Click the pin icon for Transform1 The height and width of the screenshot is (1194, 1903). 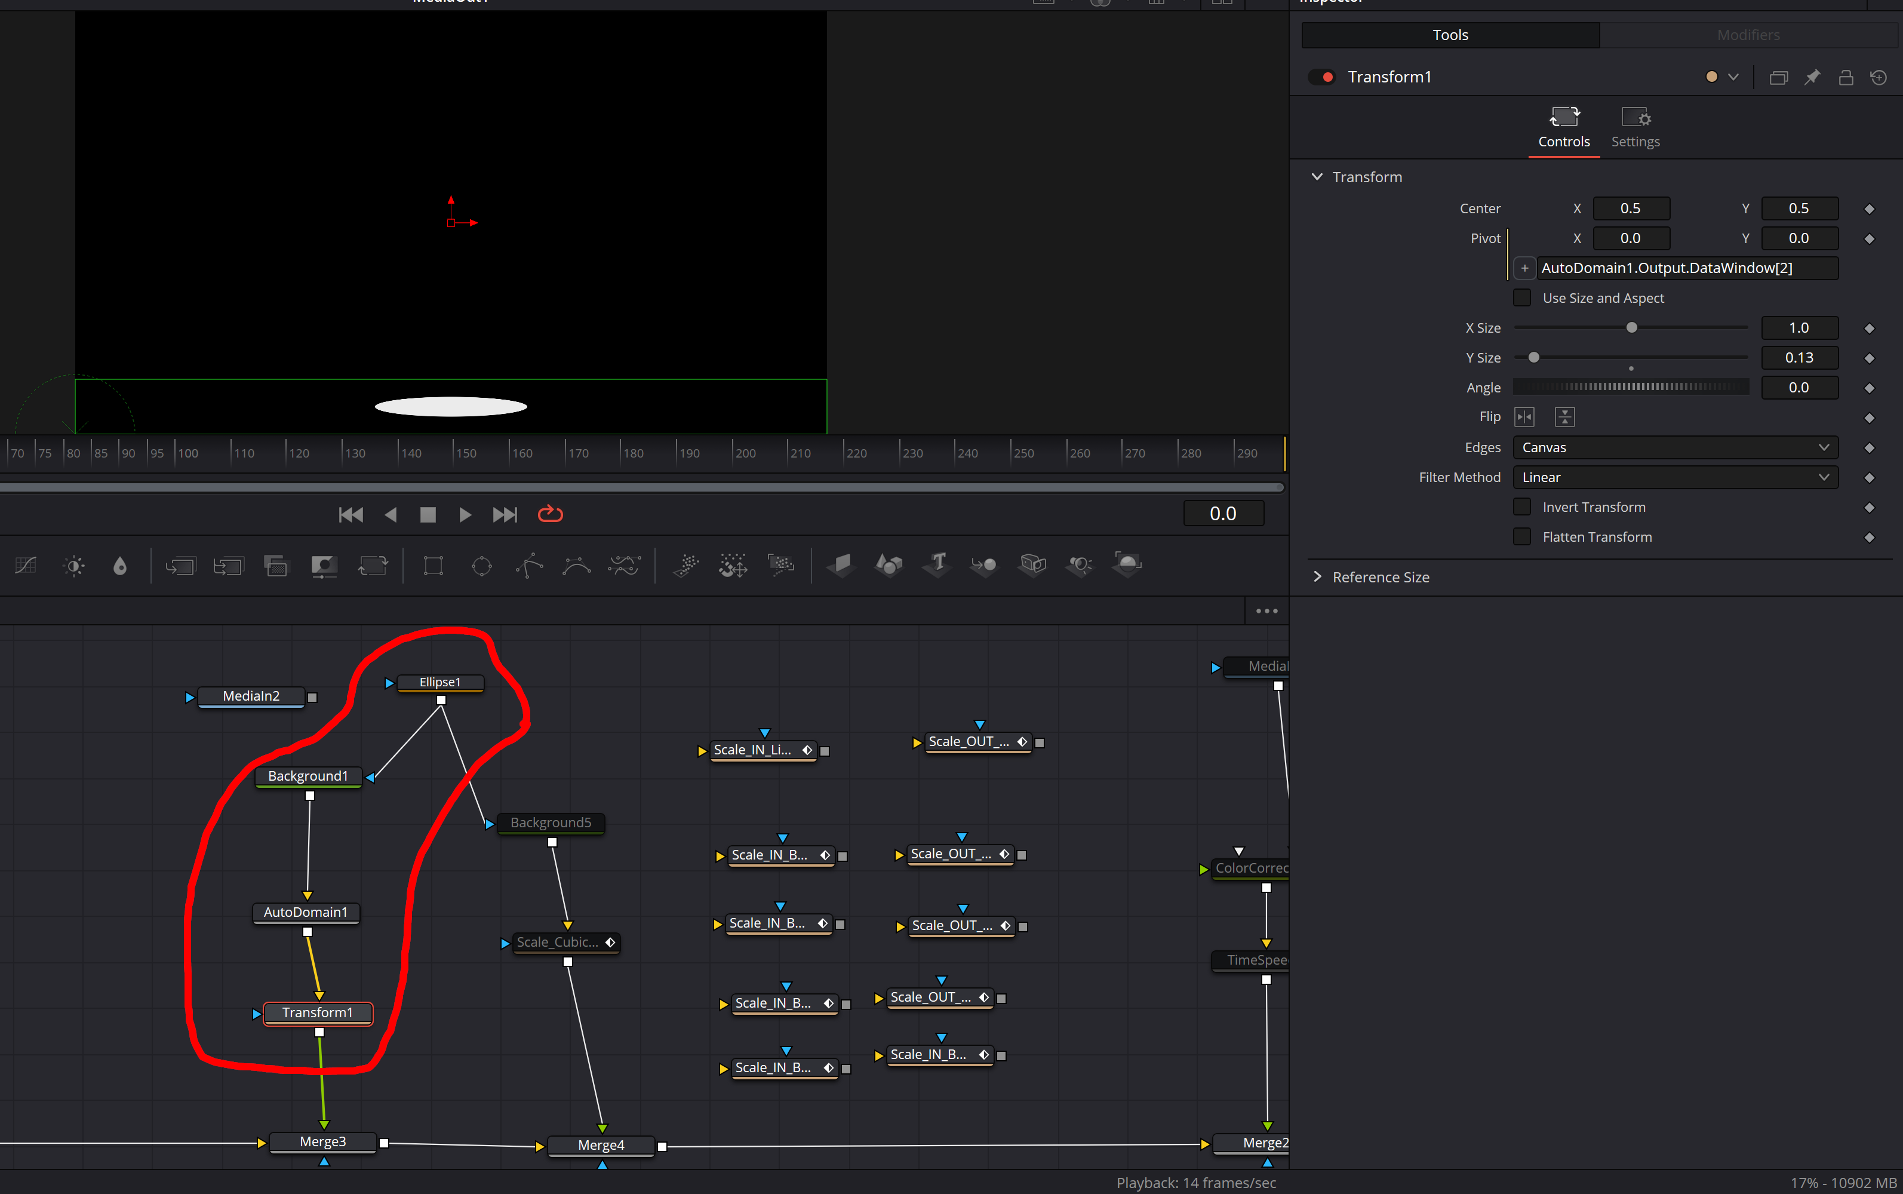[1812, 76]
